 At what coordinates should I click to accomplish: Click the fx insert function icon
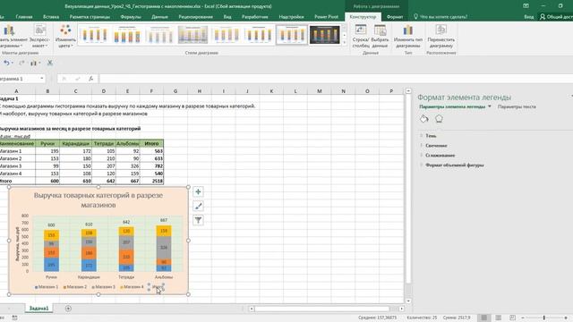[x=91, y=79]
